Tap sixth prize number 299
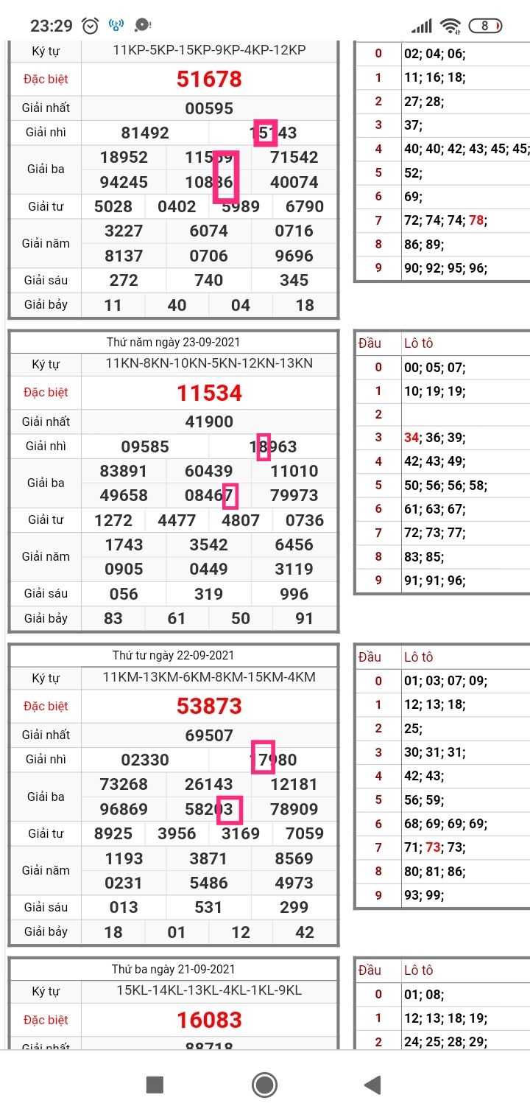Viewport: 530px width, 1120px height. coord(294,907)
